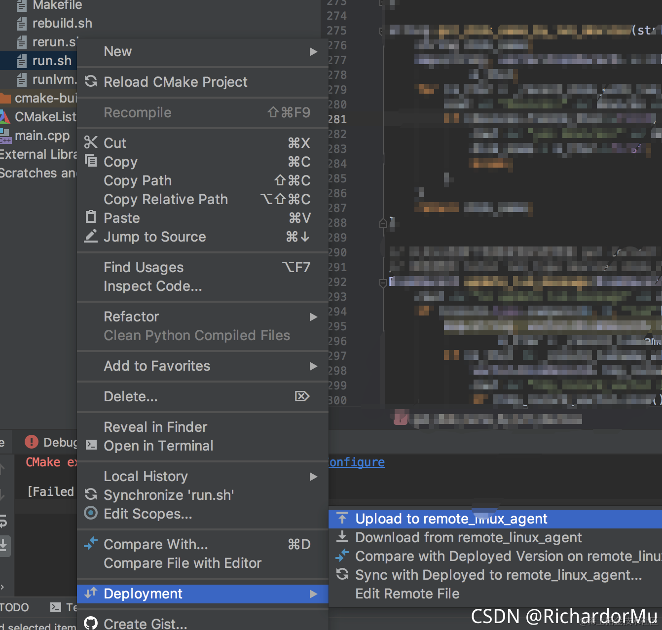Choose Reveal in Finder
662x630 pixels.
point(203,427)
